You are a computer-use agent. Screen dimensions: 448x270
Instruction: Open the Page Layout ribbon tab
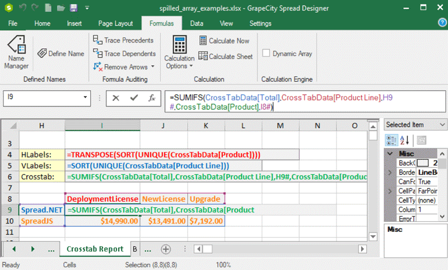115,24
